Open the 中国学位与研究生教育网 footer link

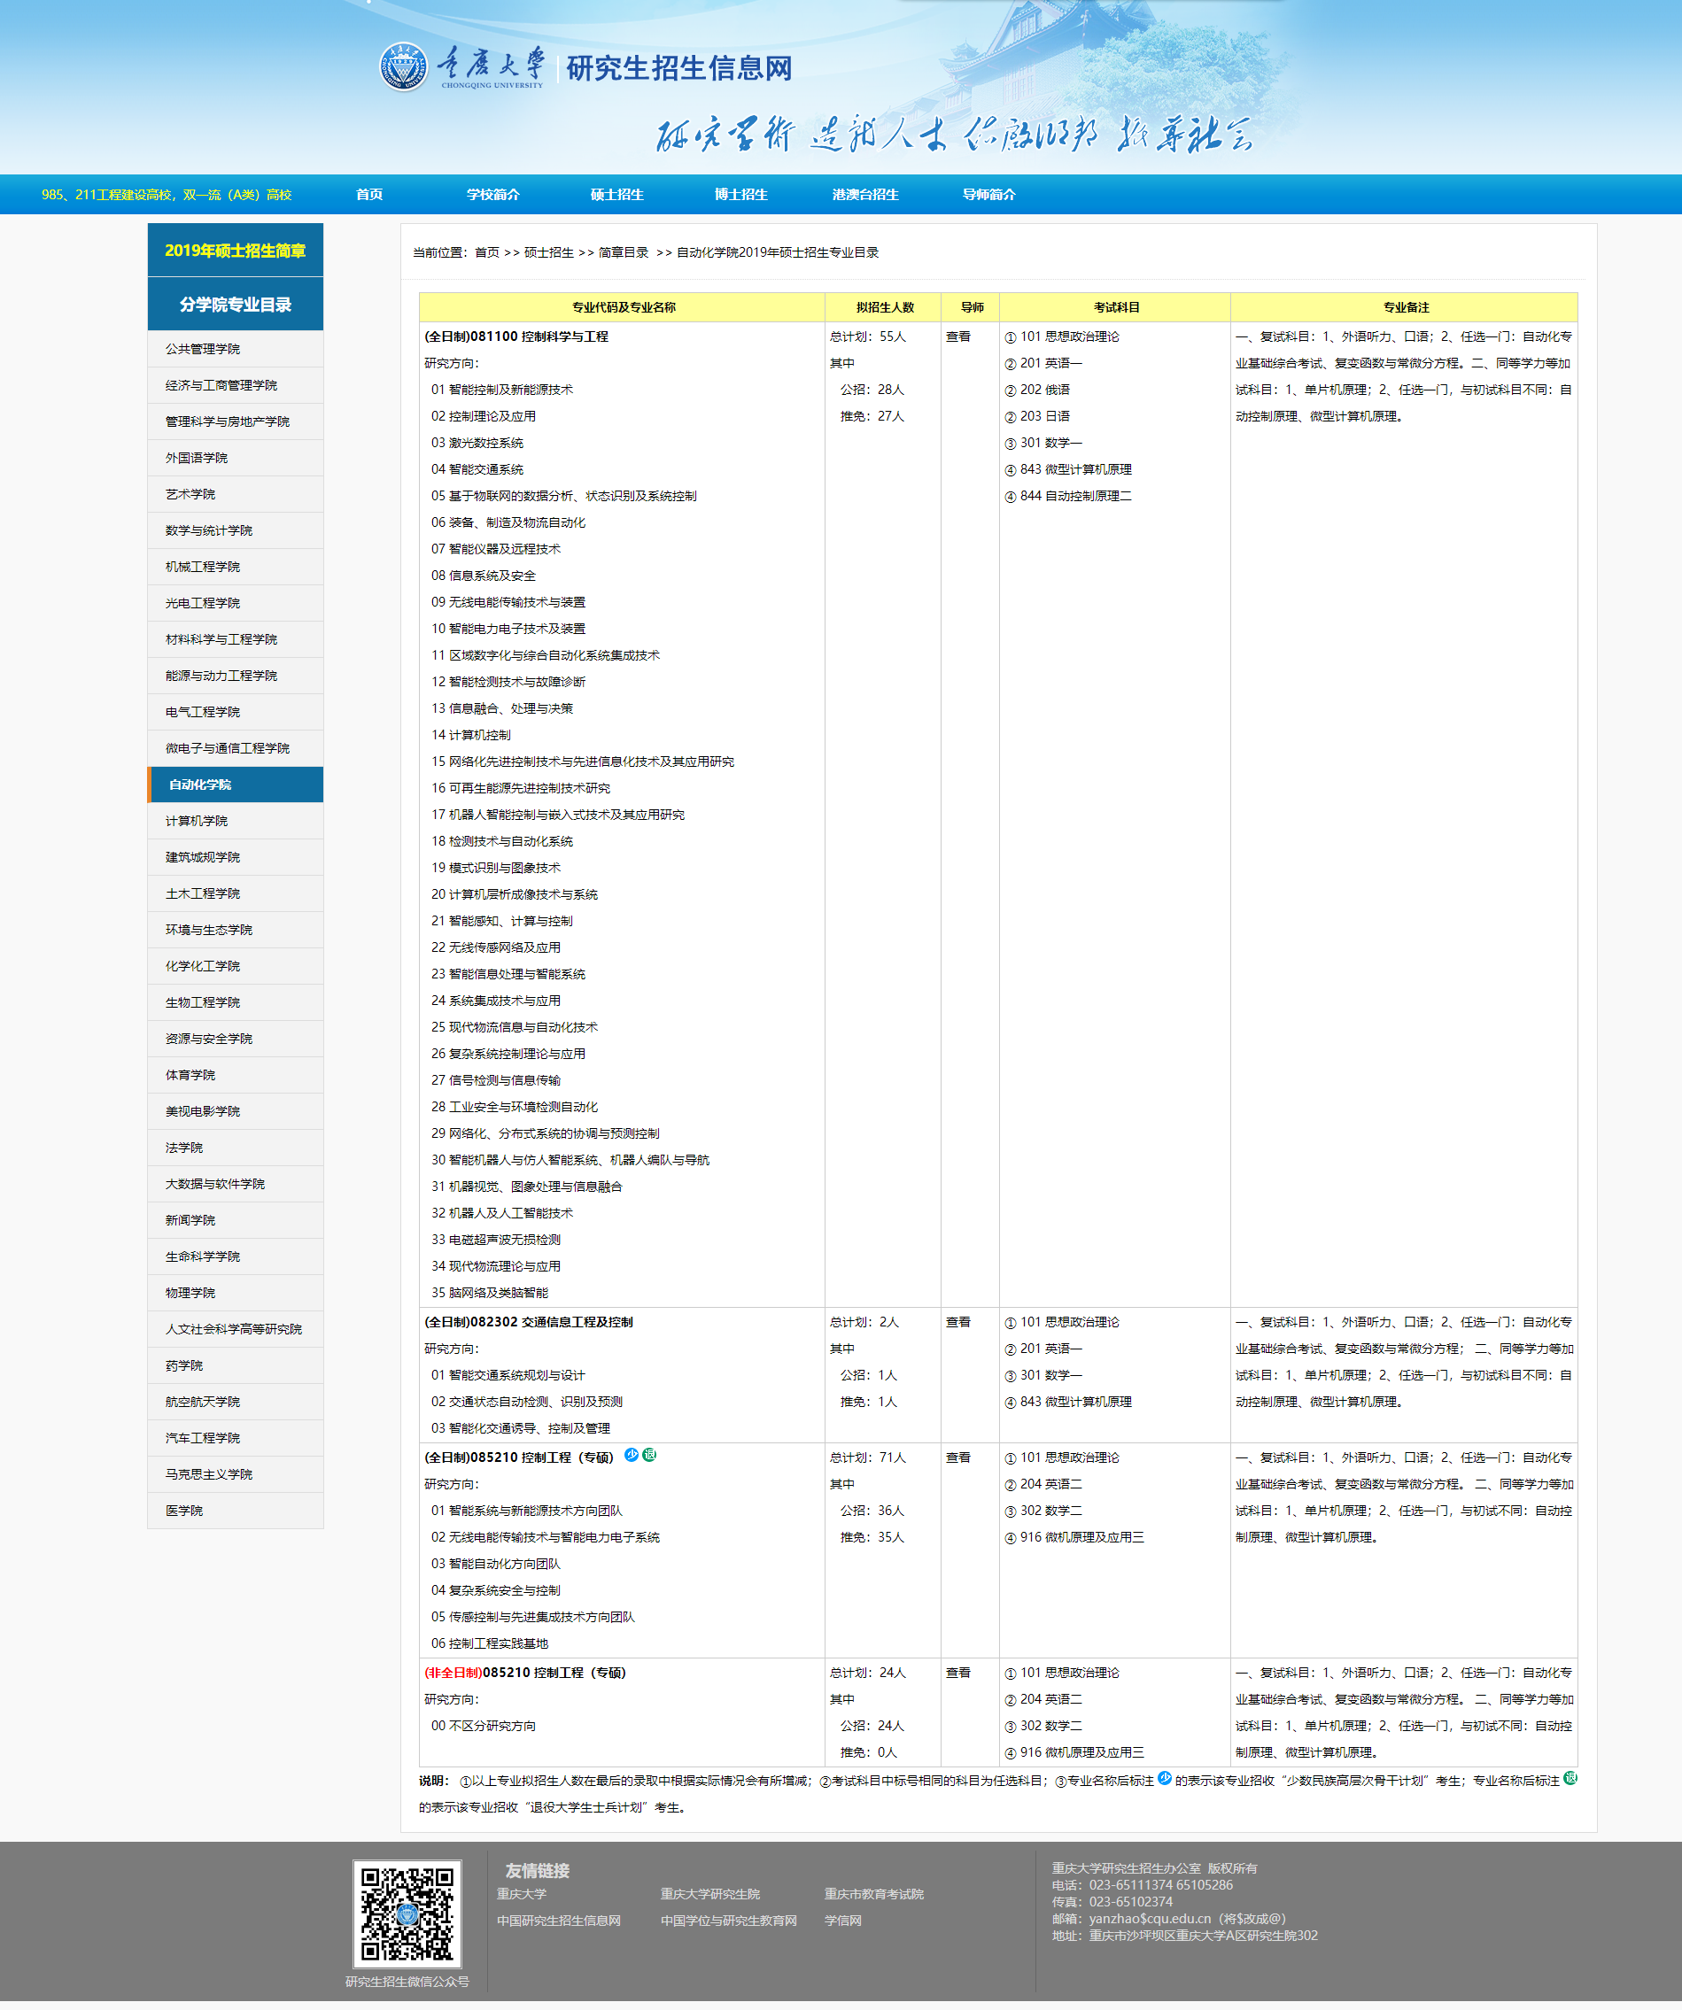pos(729,1922)
